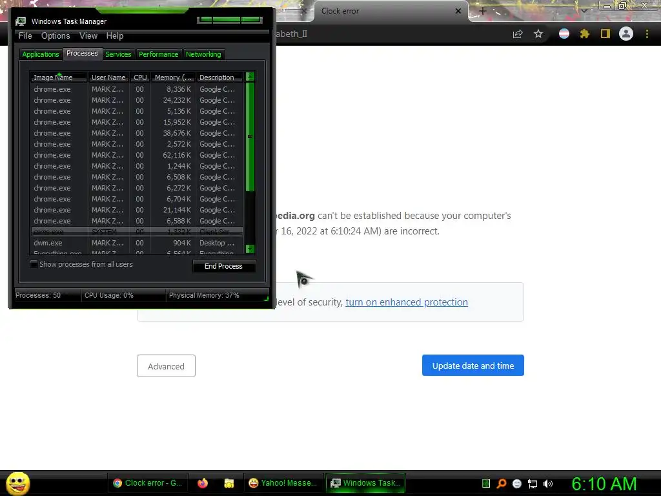Image resolution: width=661 pixels, height=496 pixels.
Task: Switch to the Performance tab
Action: (x=159, y=54)
